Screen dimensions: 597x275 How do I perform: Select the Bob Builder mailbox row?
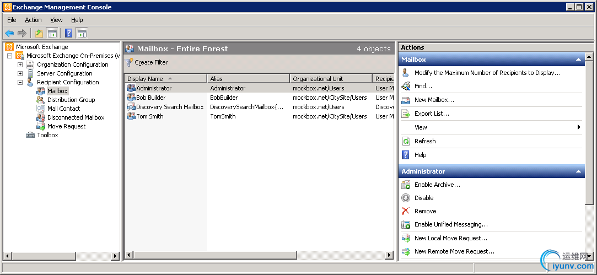tap(259, 98)
